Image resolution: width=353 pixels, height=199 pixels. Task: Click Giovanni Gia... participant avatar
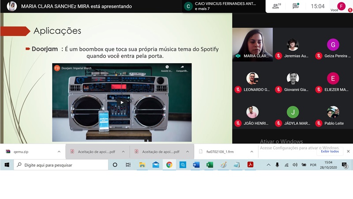pos(293,78)
